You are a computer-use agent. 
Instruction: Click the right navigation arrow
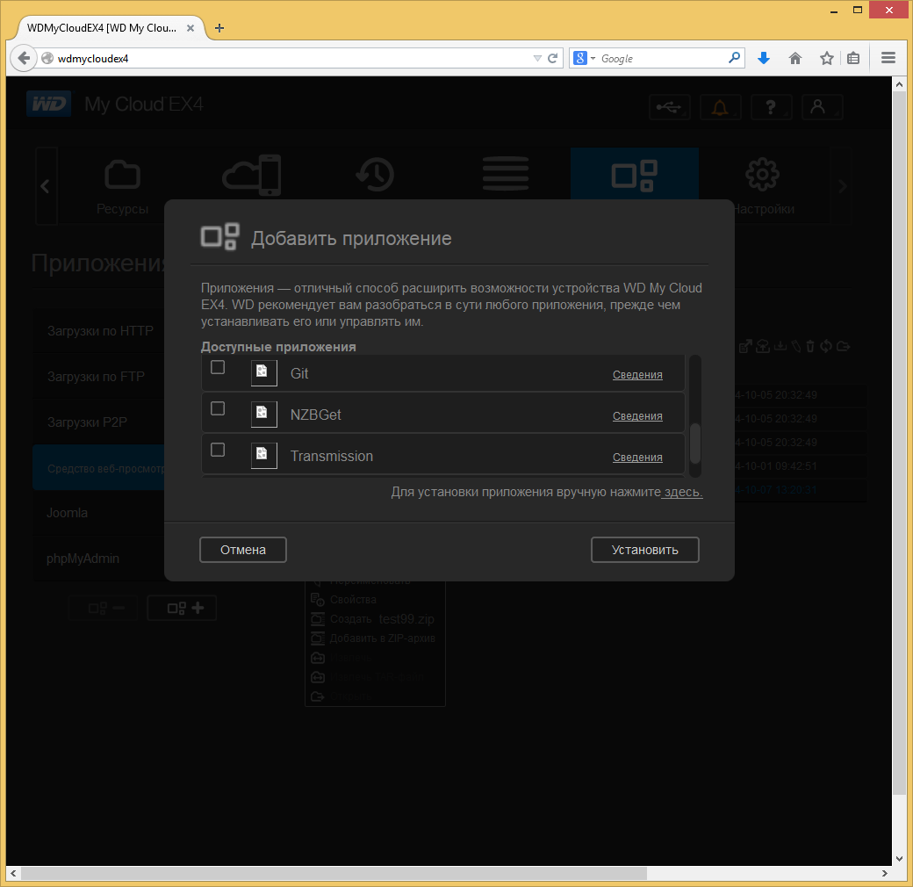(x=841, y=186)
